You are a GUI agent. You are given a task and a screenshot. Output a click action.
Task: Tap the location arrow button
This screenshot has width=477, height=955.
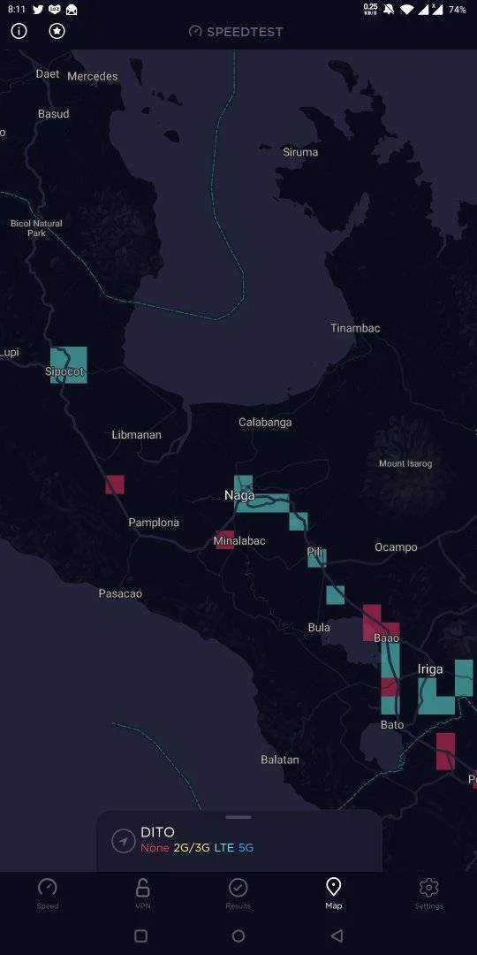click(x=124, y=841)
